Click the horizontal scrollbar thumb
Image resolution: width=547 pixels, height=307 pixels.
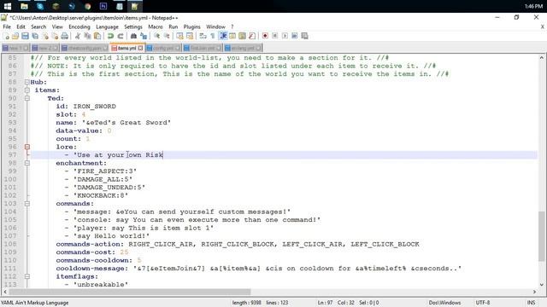click(x=130, y=292)
